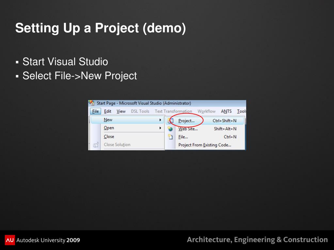Click the Close Solution icon
The height and width of the screenshot is (250, 334).
click(x=96, y=145)
